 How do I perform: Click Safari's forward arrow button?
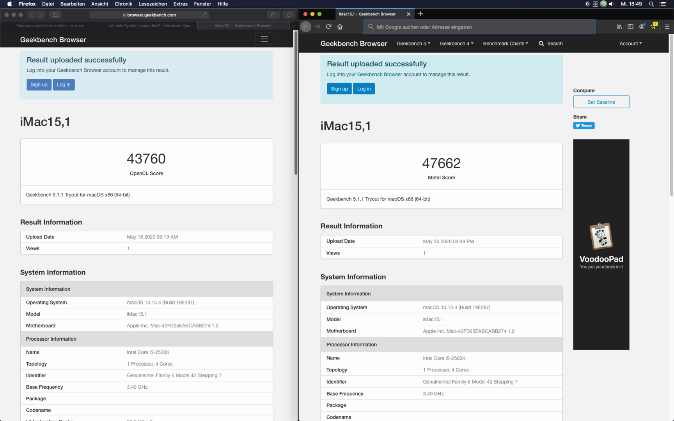tap(41, 15)
